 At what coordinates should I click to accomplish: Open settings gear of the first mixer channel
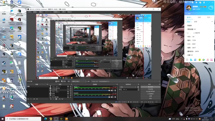click(115, 90)
